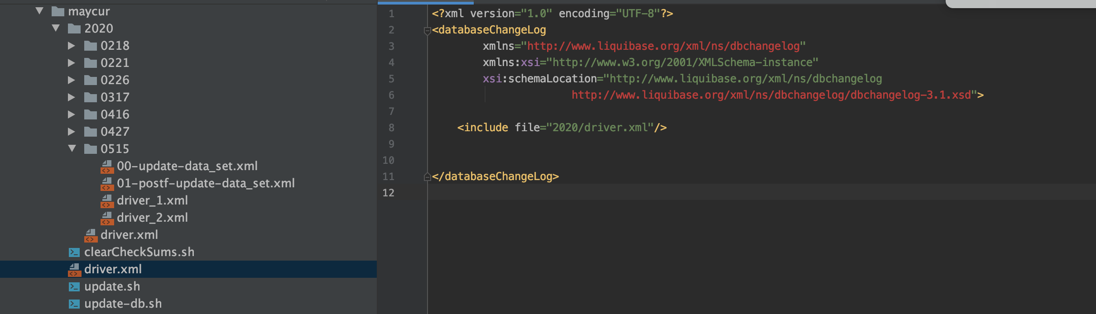Click the 0515 folder icon
The height and width of the screenshot is (314, 1096).
point(91,149)
